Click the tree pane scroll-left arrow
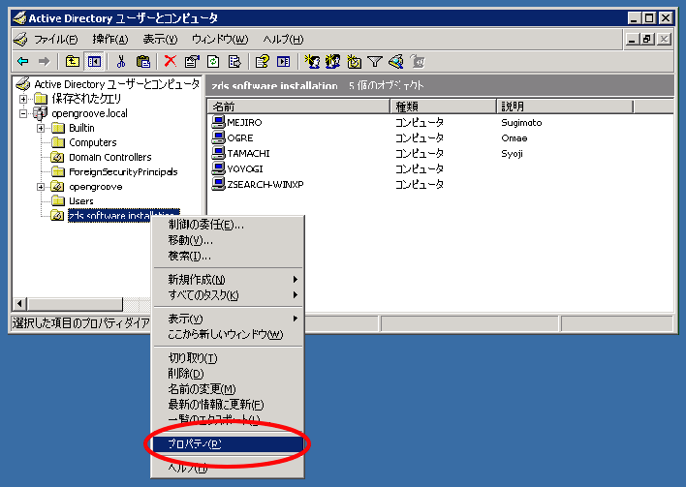This screenshot has width=686, height=487. [x=20, y=304]
